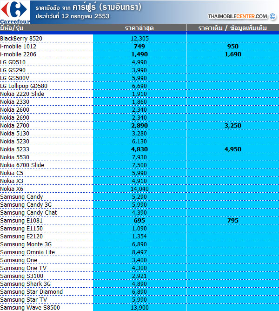The width and height of the screenshot is (279, 311).
Task: Click the original price column header
Action: coord(232,28)
